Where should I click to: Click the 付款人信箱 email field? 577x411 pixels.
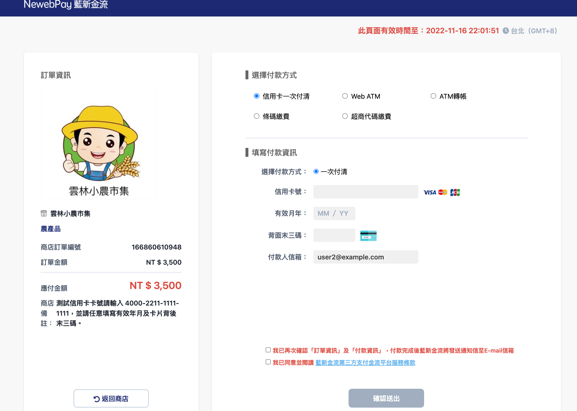point(366,257)
